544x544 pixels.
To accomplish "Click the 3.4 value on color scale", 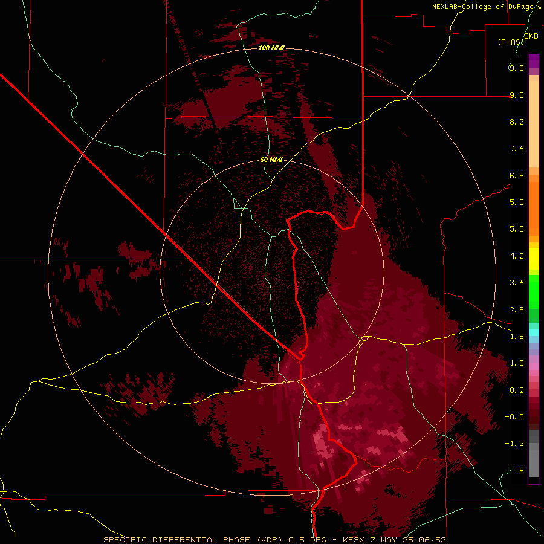I will (x=517, y=283).
